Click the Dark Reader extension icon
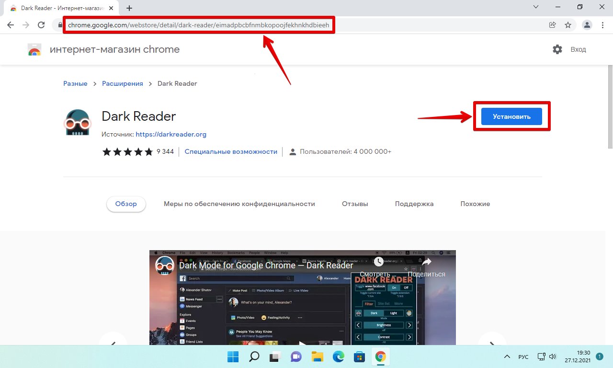 tap(77, 123)
